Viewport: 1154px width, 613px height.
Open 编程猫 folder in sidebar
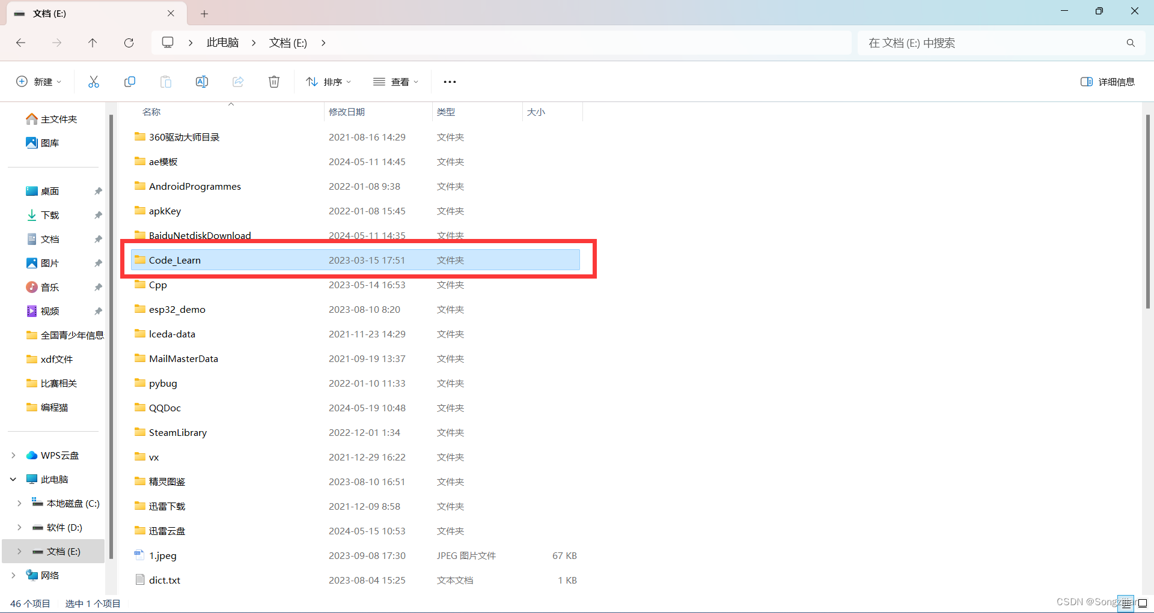[47, 407]
